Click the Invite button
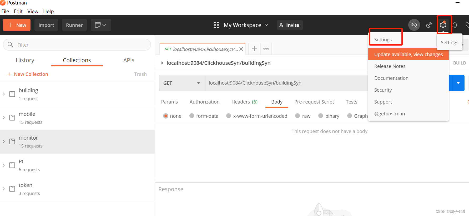 pos(290,25)
